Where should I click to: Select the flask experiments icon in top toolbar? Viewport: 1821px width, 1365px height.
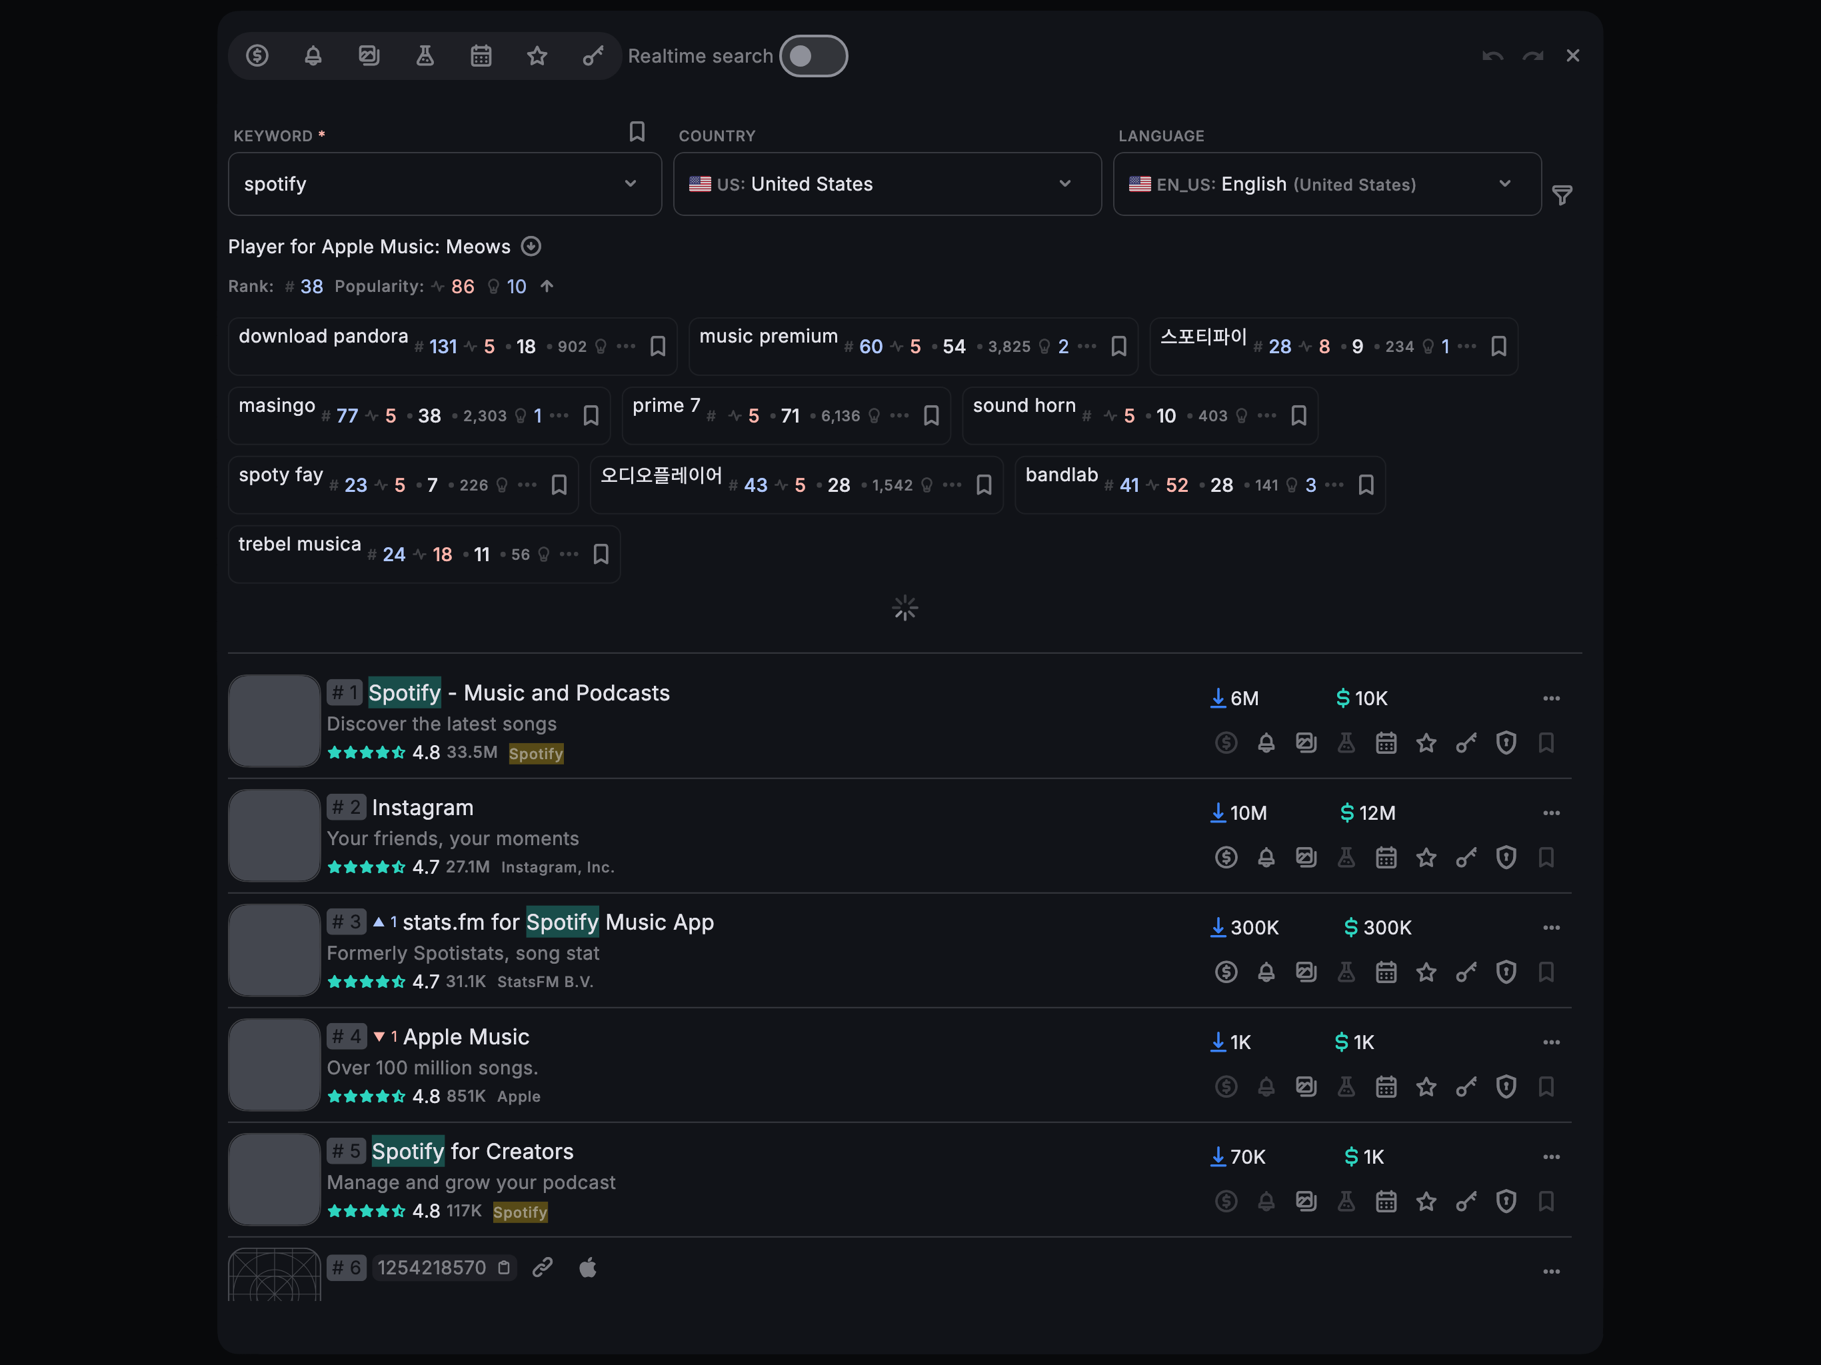pyautogui.click(x=425, y=55)
